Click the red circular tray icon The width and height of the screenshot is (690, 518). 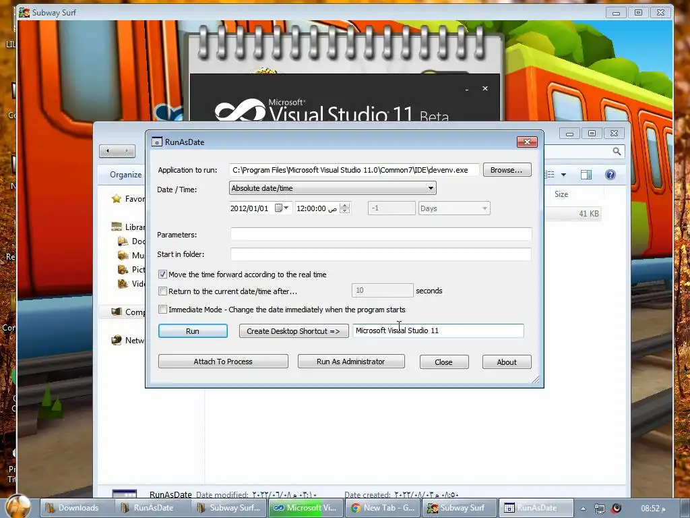[x=617, y=508]
